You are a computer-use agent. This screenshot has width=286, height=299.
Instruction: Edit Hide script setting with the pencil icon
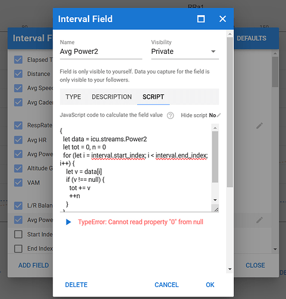point(219,115)
